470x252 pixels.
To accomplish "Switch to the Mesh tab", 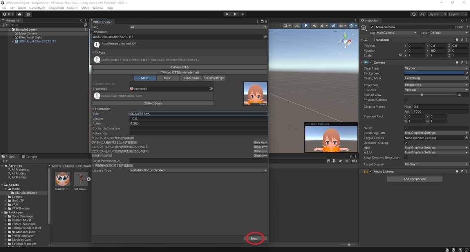I will (x=168, y=78).
